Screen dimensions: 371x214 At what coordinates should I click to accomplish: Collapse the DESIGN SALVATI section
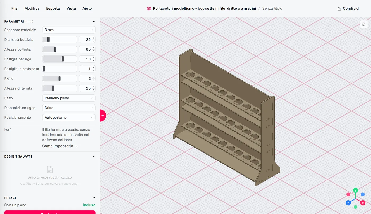click(x=94, y=156)
